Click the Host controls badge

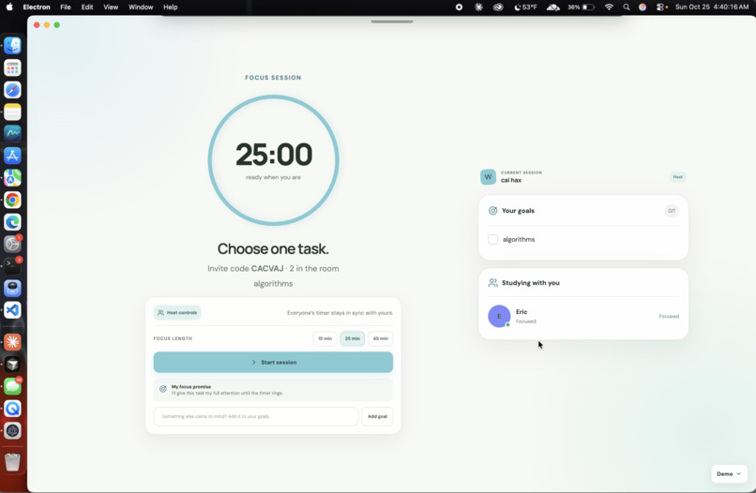(x=177, y=313)
